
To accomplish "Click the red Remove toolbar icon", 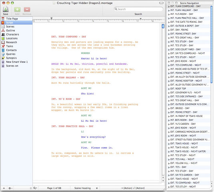I will [x=27, y=10].
